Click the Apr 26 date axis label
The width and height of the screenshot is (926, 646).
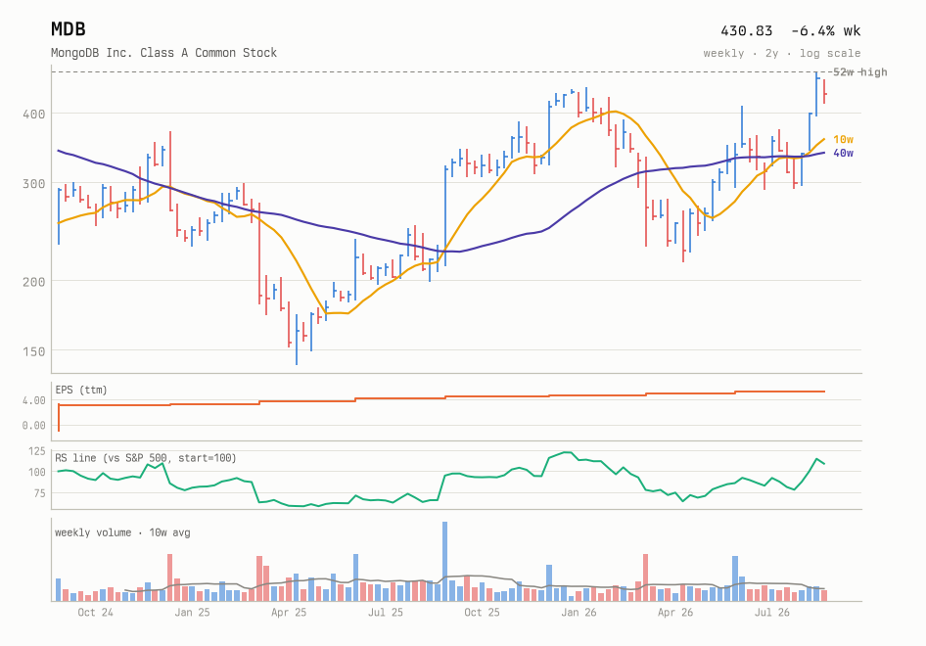click(x=675, y=613)
